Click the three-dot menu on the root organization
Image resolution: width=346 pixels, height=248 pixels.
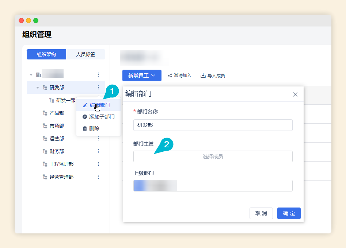coord(98,75)
